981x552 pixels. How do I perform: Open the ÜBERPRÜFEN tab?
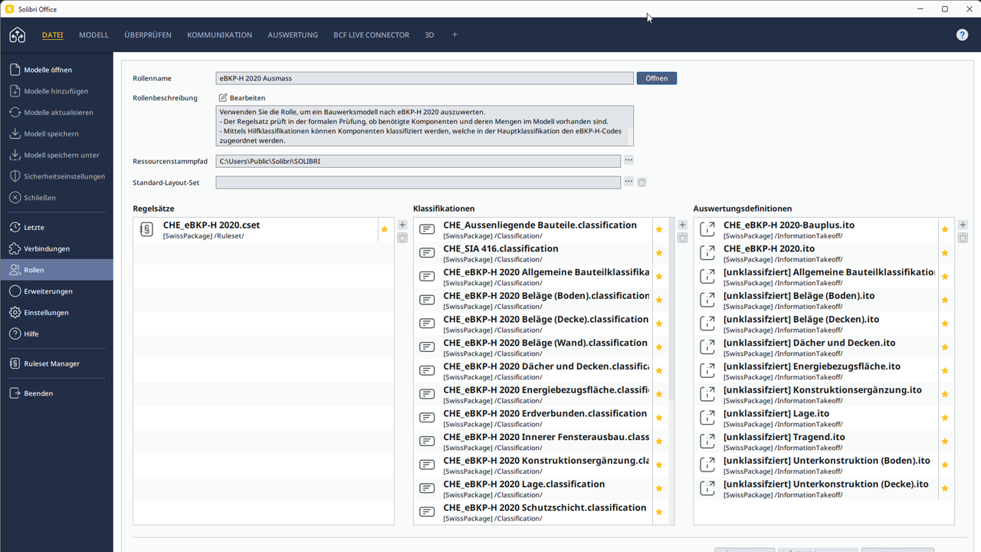tap(148, 35)
